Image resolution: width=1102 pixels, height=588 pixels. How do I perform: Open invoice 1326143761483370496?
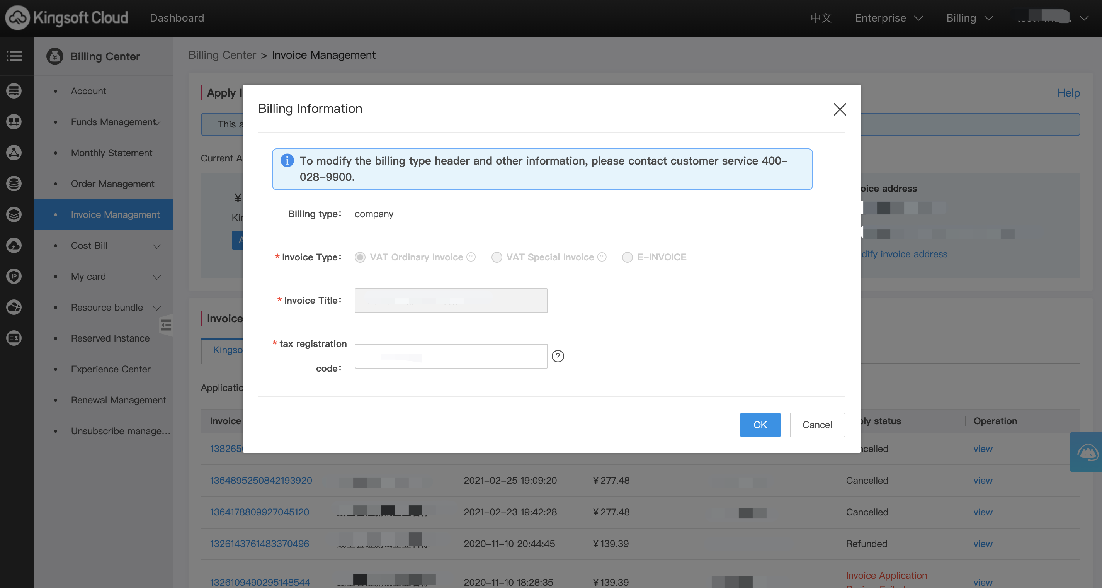click(259, 543)
